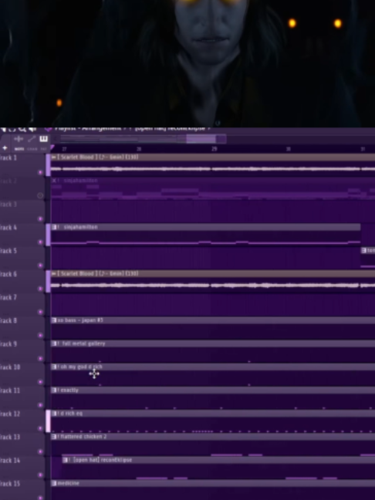Click bar 29 on the timeline ruler
The image size is (375, 500).
pyautogui.click(x=214, y=149)
